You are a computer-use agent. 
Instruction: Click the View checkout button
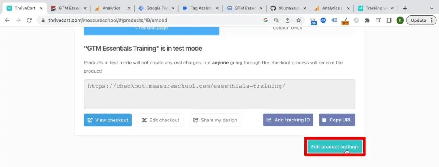pos(108,120)
